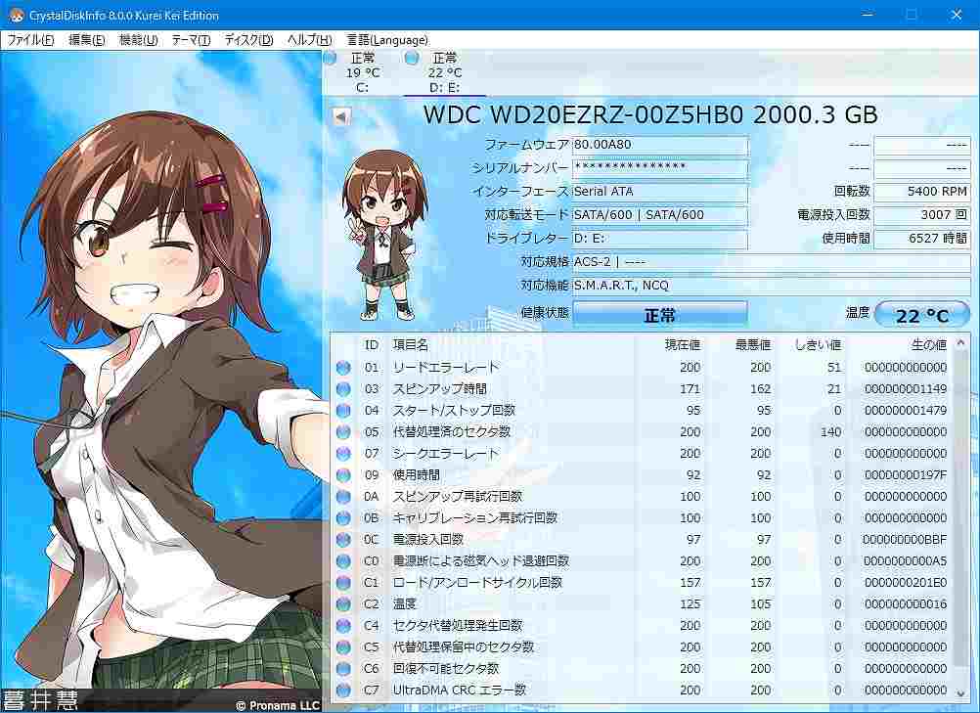Click the firmware field 80.00A80

coord(660,145)
